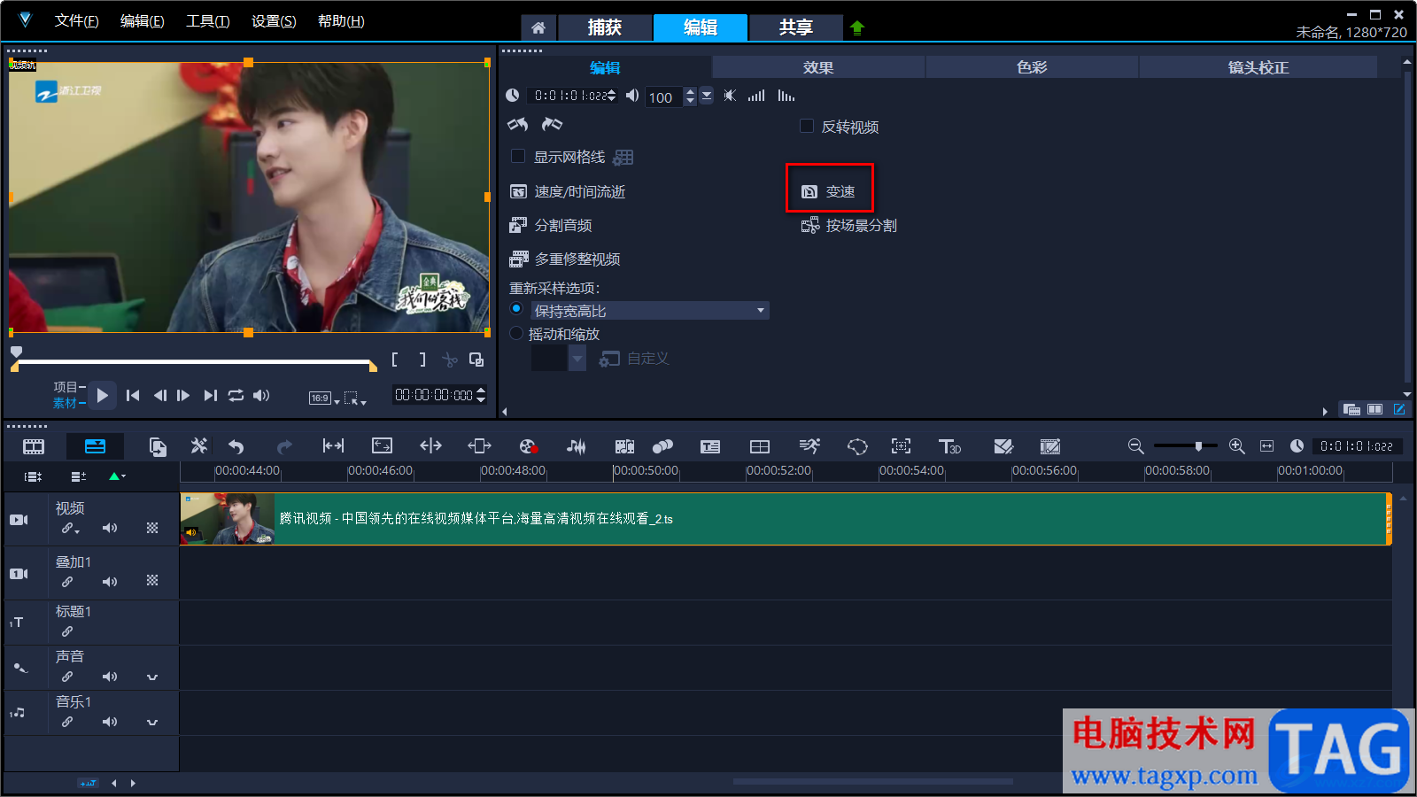Enable the 反转视频 checkbox
The width and height of the screenshot is (1417, 797).
click(807, 126)
